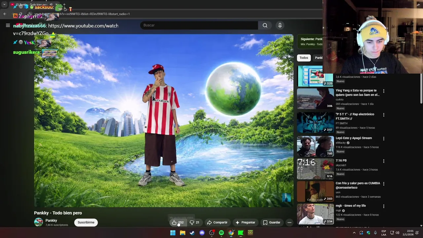Open the Windows Start menu
Viewport: 423px width, 238px height.
pyautogui.click(x=173, y=233)
